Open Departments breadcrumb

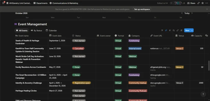[x=40, y=3]
